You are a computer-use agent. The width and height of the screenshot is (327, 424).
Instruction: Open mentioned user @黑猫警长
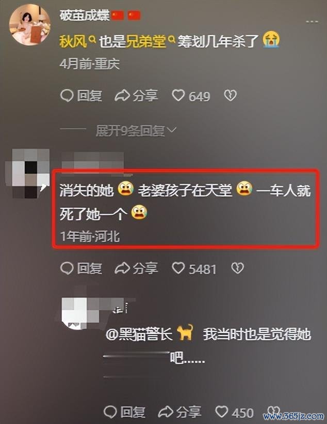coord(139,334)
